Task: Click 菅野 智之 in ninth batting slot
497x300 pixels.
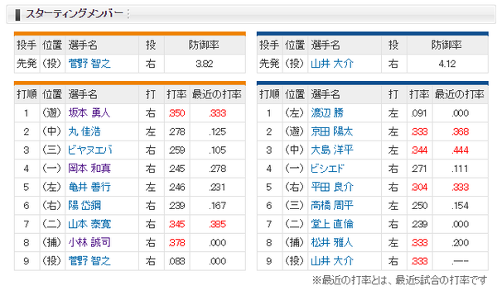Action: tap(89, 261)
